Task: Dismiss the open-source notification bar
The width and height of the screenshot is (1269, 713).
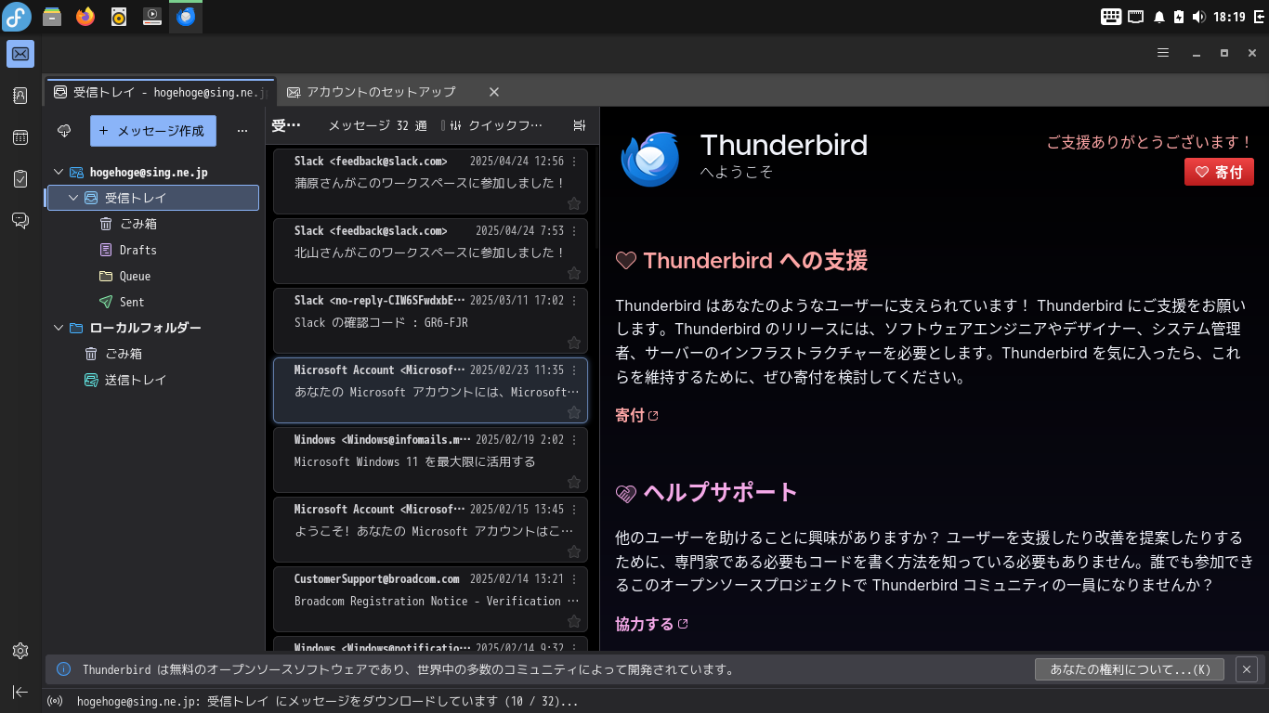Action: pyautogui.click(x=1247, y=668)
